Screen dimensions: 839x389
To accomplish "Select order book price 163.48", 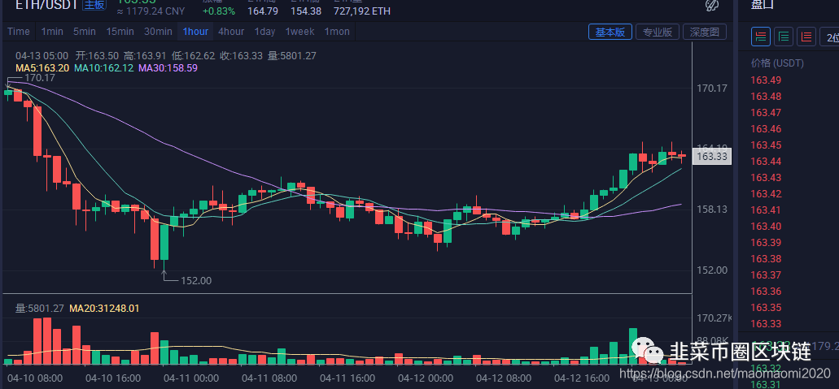I will tap(766, 96).
